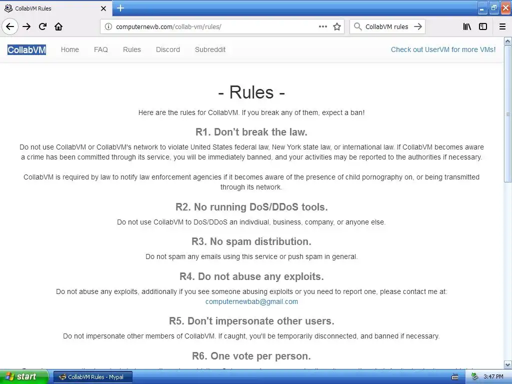Open a new tab with plus
The width and height of the screenshot is (512, 384).
coord(120,8)
